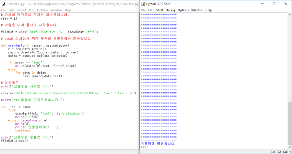
Task: Click the 'Ln: 122' status bar indicator
Action: (x=276, y=152)
